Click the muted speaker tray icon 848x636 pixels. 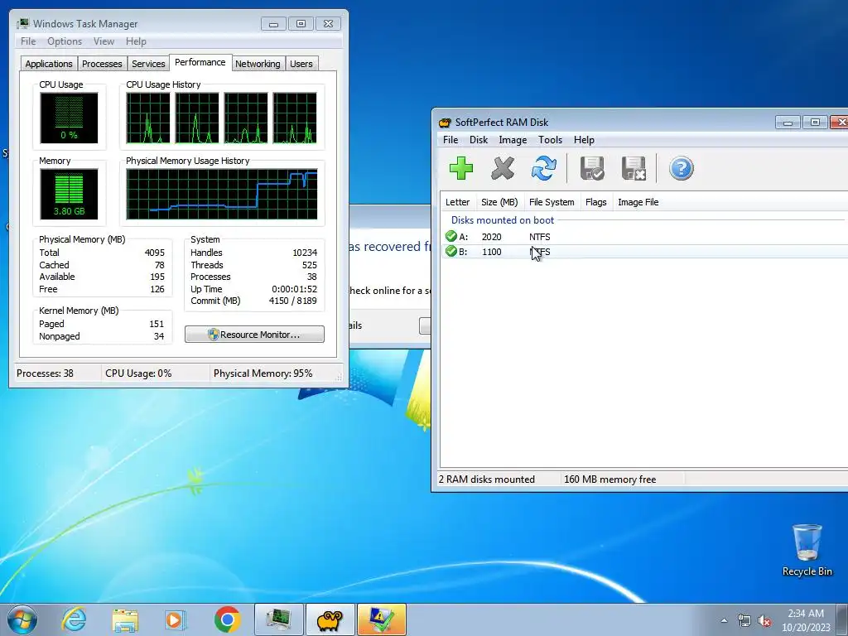click(x=764, y=620)
